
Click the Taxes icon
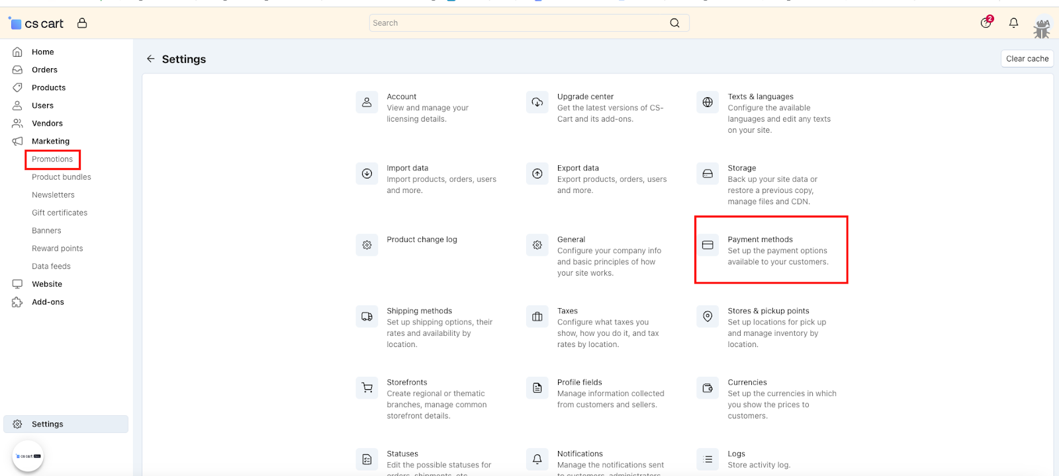(x=537, y=317)
